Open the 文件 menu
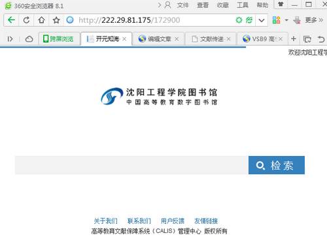This screenshot has width=327, height=250. (x=182, y=5)
